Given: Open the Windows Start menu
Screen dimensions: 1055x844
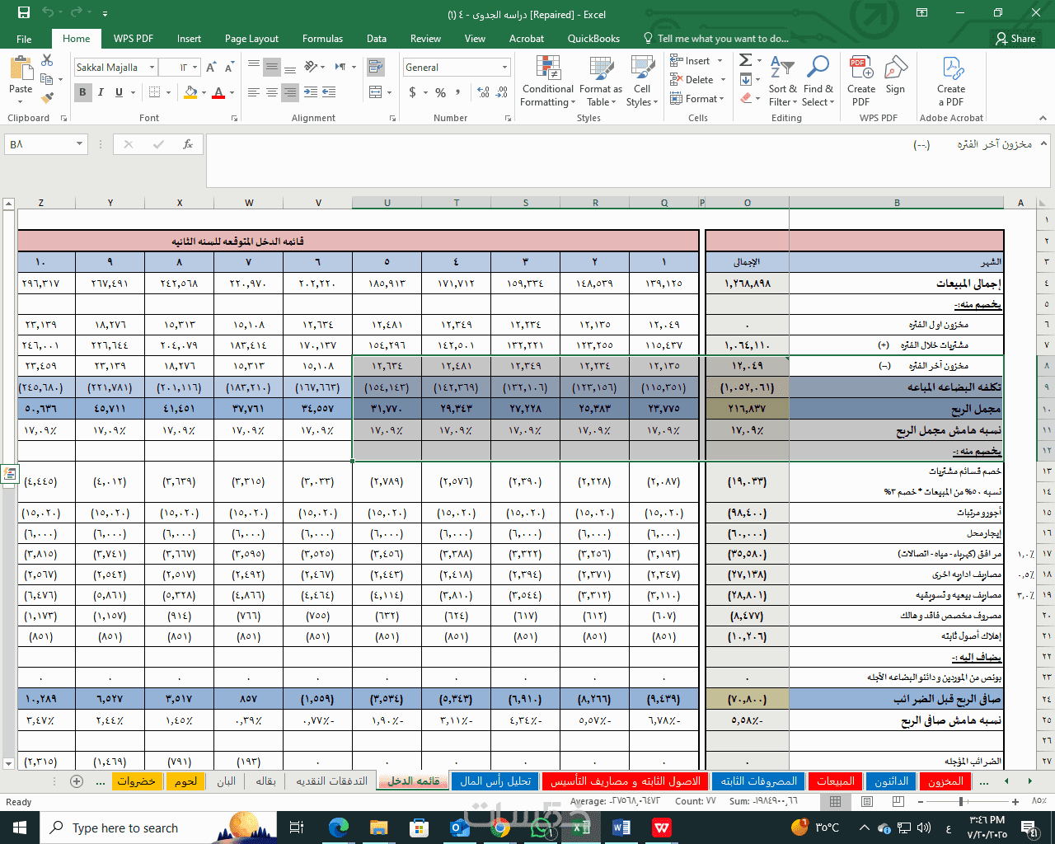Looking at the screenshot, I should 20,828.
